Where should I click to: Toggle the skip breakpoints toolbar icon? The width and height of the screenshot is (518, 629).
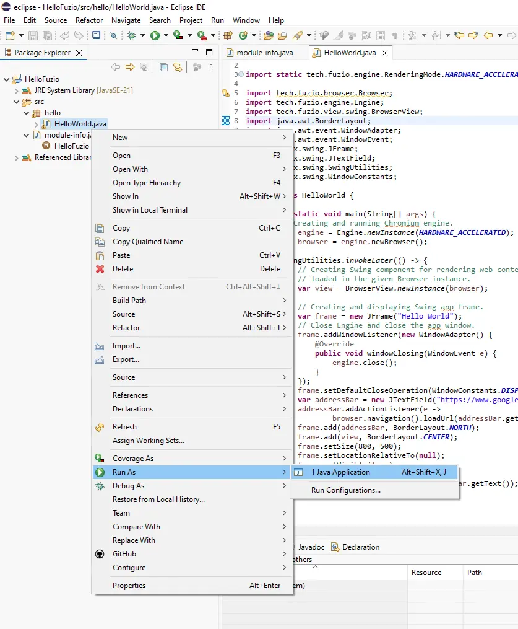[114, 36]
